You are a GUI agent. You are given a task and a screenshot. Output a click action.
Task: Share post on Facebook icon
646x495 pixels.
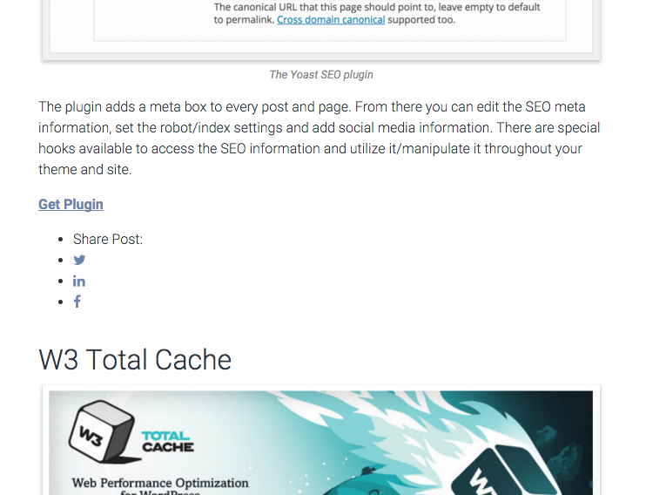pyautogui.click(x=77, y=302)
